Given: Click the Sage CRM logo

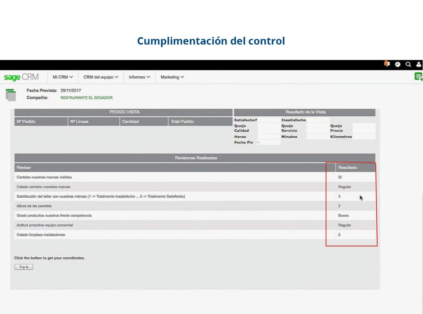Looking at the screenshot, I should tap(22, 76).
